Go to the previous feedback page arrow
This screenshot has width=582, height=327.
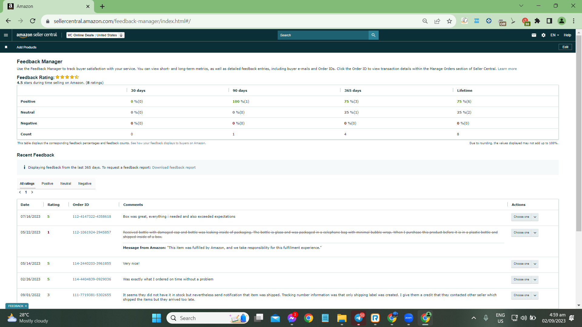[20, 192]
